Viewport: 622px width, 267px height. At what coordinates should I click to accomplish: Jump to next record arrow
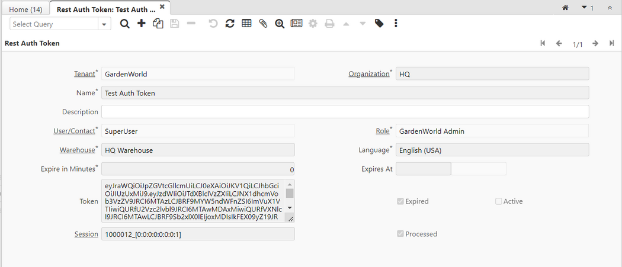tap(595, 44)
